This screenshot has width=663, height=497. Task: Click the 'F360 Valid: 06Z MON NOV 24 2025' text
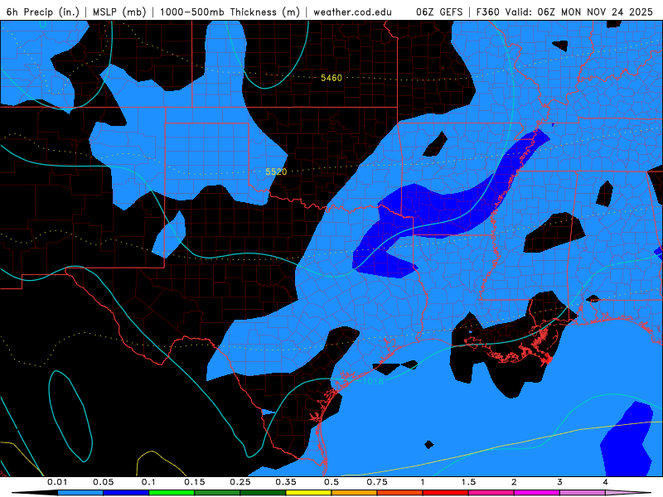click(x=564, y=12)
